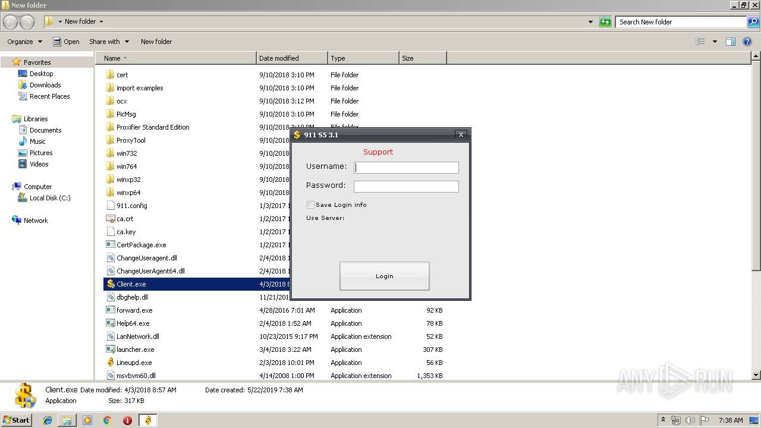Click the Username input field
Image resolution: width=761 pixels, height=428 pixels.
click(406, 168)
